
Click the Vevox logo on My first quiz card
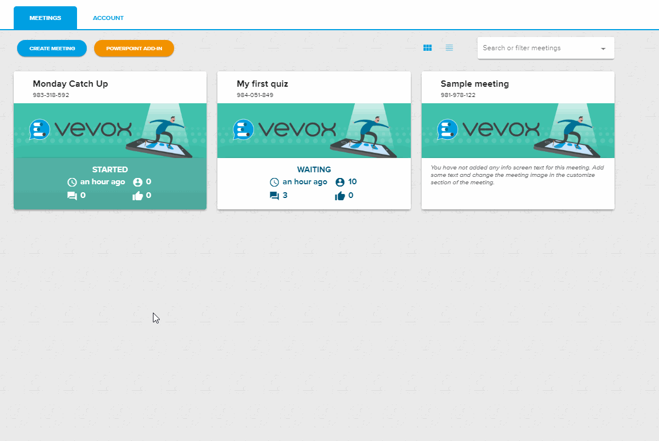[284, 129]
